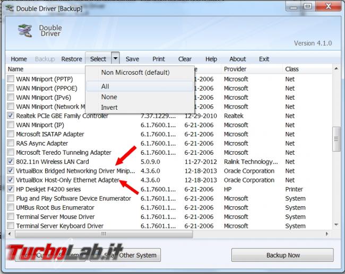Uncheck Realtek PCIe GBE Family Controller

coord(11,116)
